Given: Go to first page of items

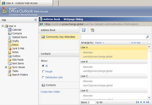Looking at the screenshot, I should pos(137,102).
